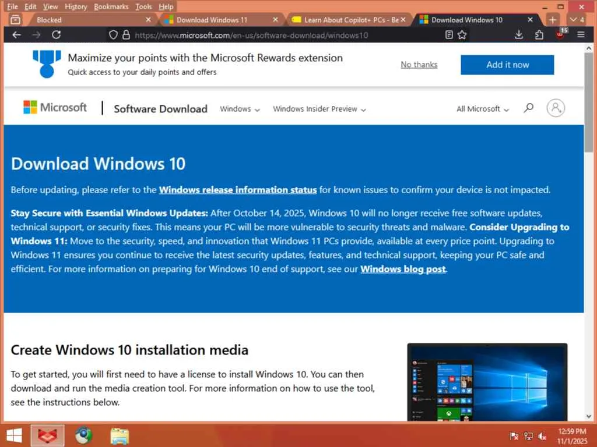Viewport: 597px width, 447px height.
Task: Click the Windows 10 laptop image
Action: 487,382
